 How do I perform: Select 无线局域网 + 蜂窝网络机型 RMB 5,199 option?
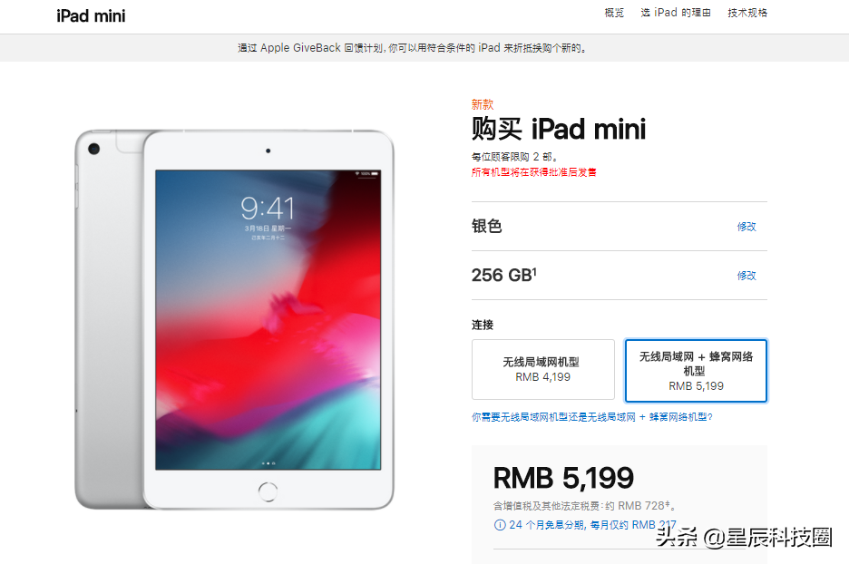(x=696, y=371)
